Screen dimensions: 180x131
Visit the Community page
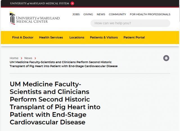(x=117, y=14)
